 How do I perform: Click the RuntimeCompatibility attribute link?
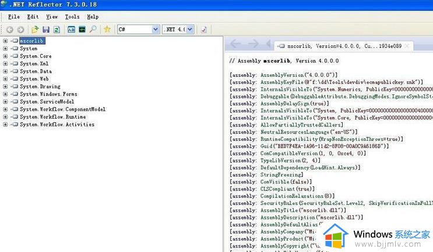(x=289, y=139)
